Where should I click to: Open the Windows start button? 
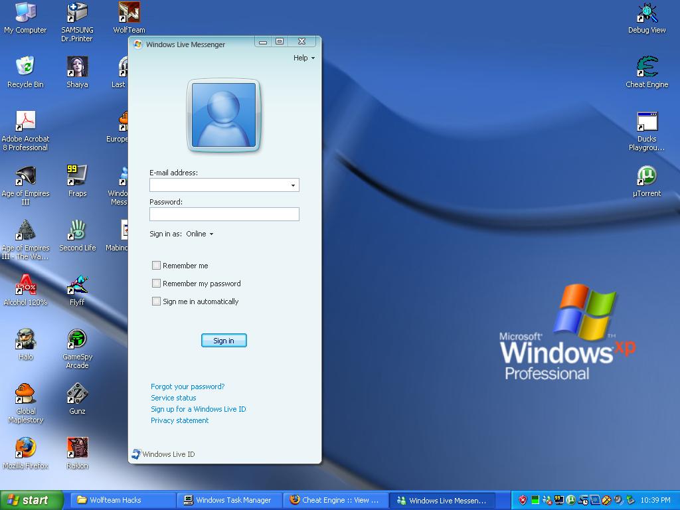(x=32, y=500)
